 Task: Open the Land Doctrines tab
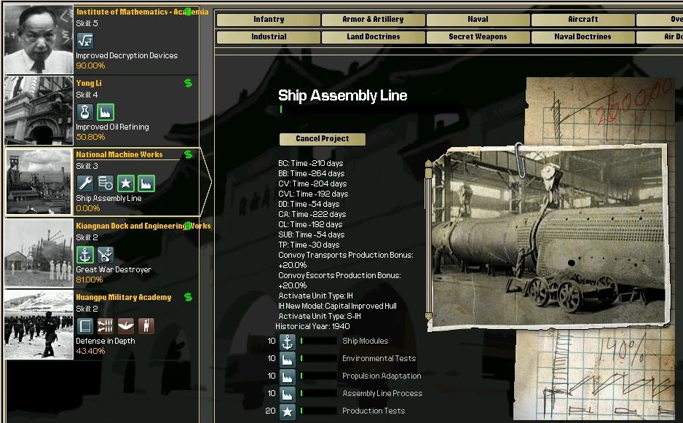point(374,36)
